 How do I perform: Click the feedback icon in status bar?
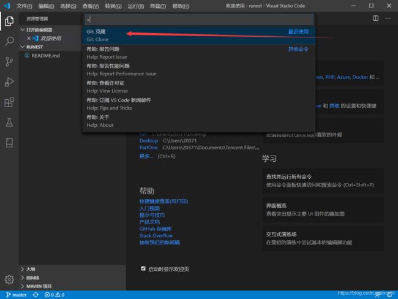coord(378,295)
